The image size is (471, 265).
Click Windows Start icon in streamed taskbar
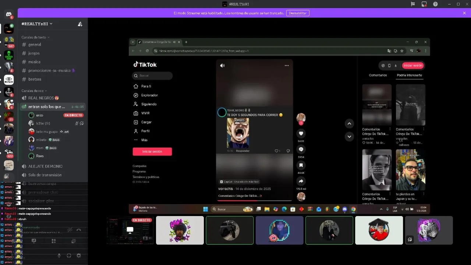(205, 209)
